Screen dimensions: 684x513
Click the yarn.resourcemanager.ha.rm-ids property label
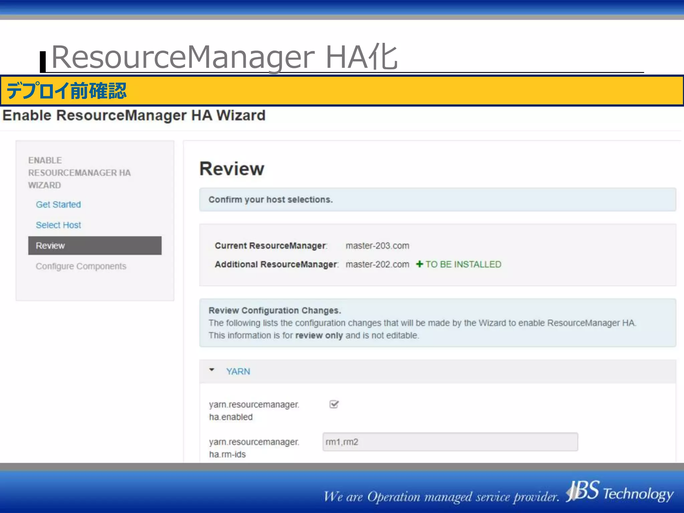click(x=254, y=448)
